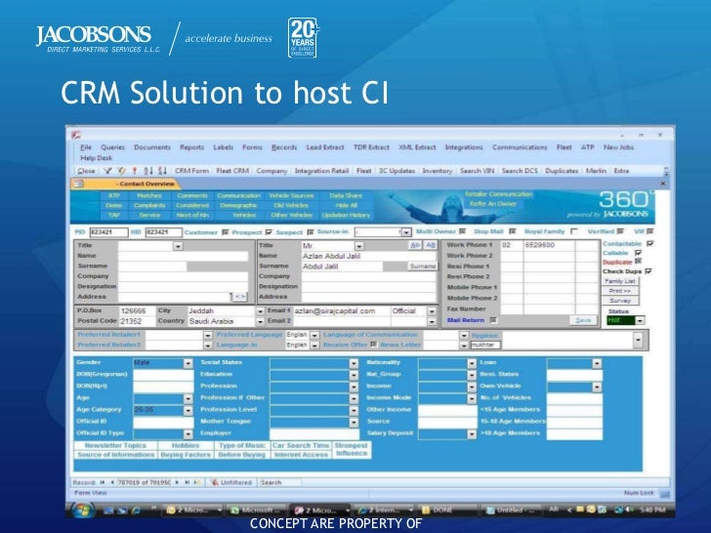Open the Internet Explorer quick launch icon
Viewport: 711px width, 533px height.
coord(136,511)
